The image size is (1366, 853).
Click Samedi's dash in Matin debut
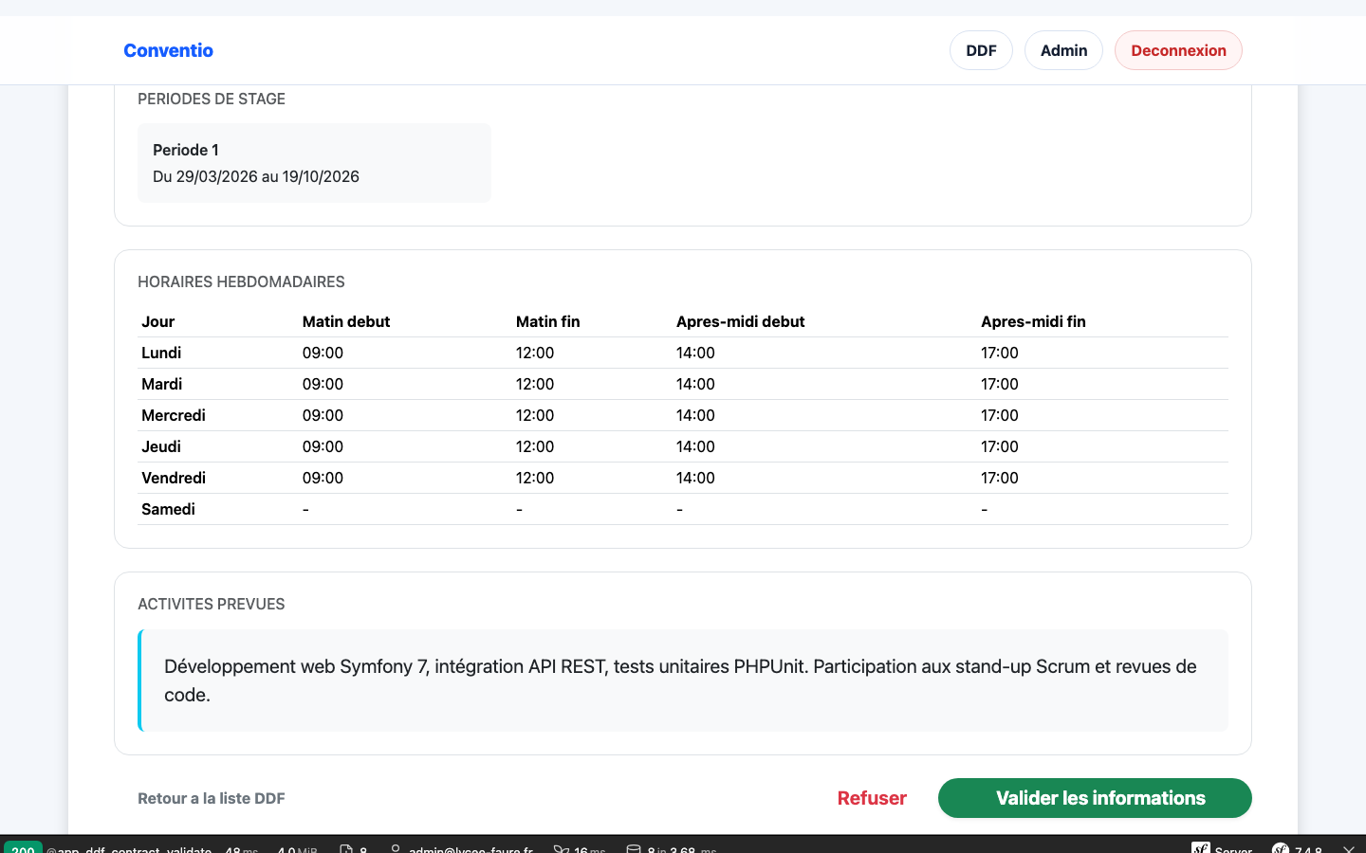click(x=305, y=509)
